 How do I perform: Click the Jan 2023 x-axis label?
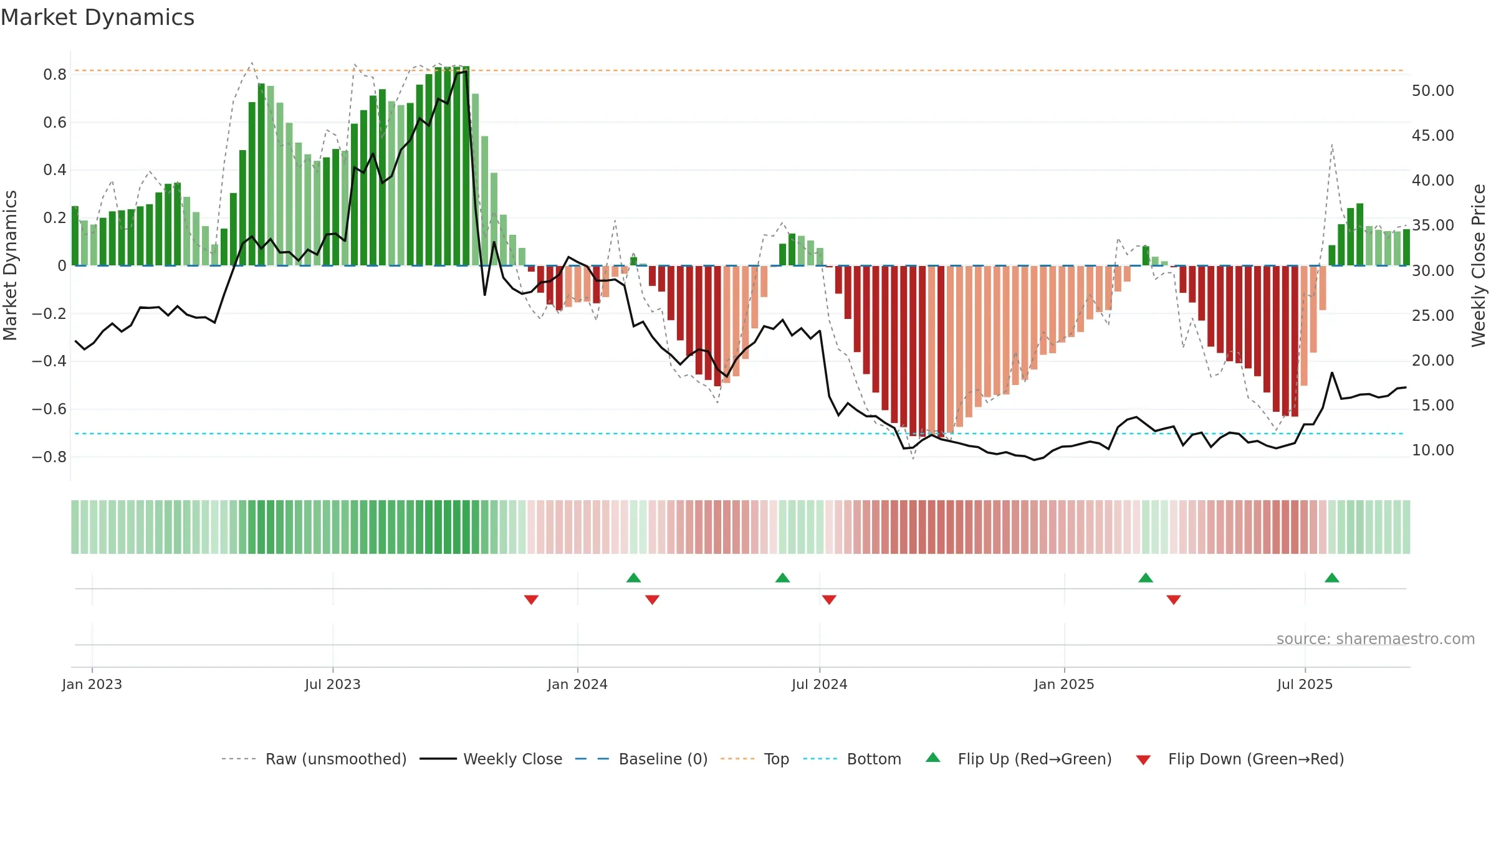[x=92, y=684]
